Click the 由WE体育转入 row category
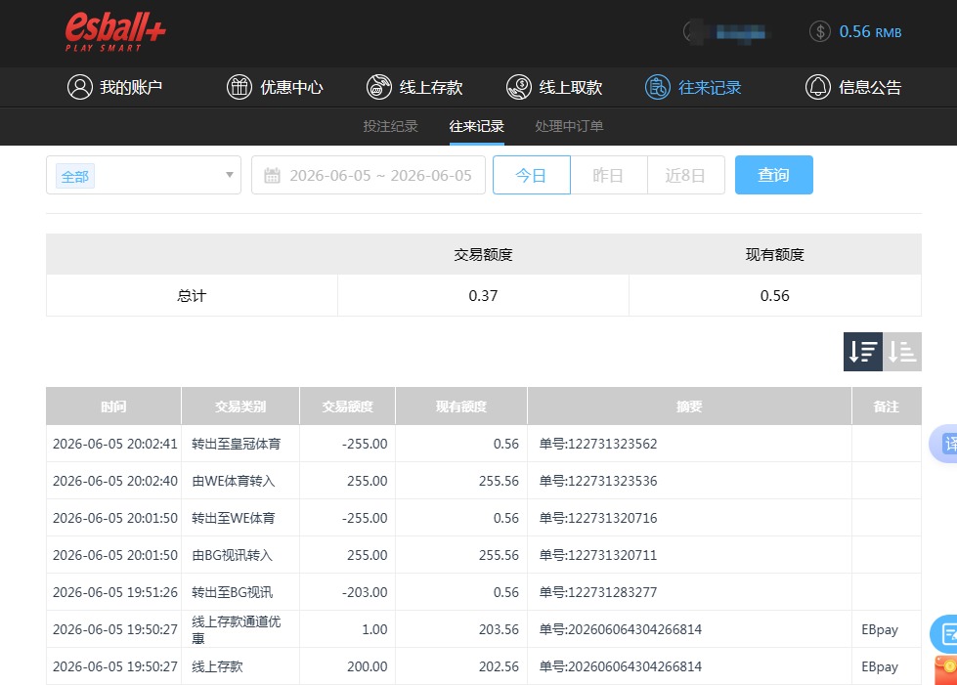 (234, 482)
